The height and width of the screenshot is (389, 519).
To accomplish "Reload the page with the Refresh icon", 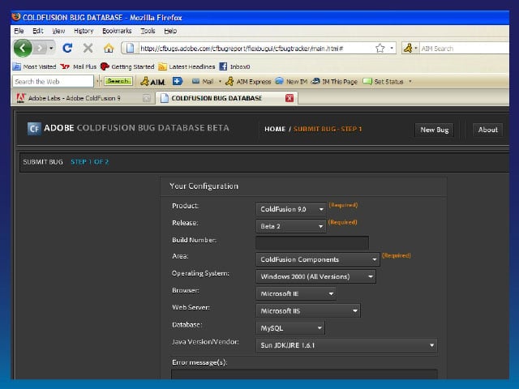I will point(67,49).
